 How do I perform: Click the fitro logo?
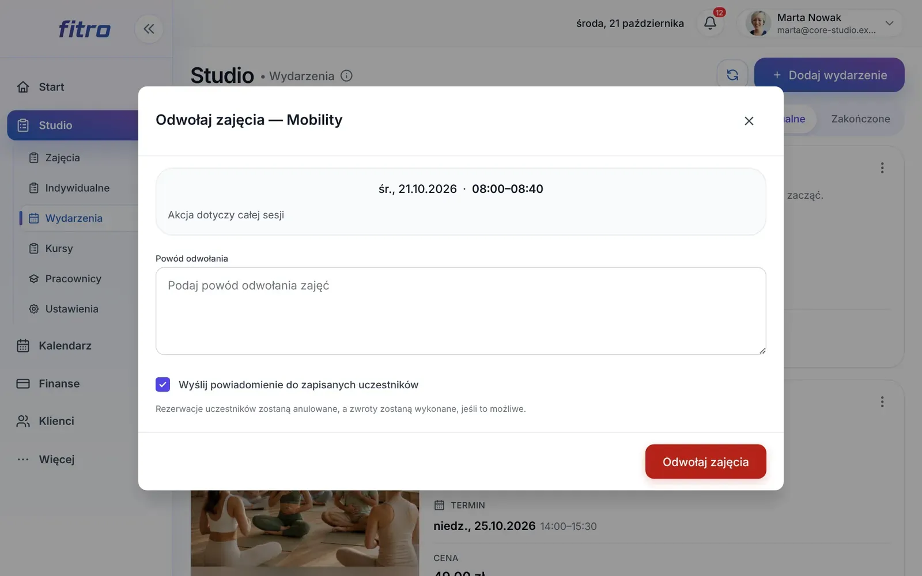[x=84, y=29]
